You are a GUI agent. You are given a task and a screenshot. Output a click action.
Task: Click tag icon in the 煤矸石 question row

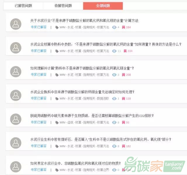click(57, 146)
